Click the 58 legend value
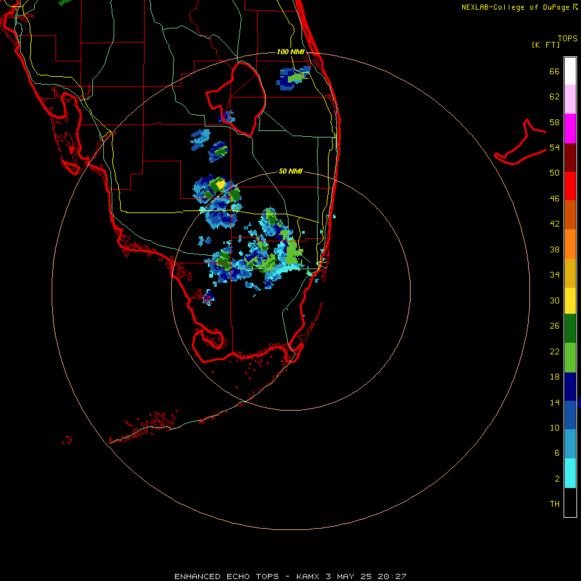Viewport: 581px width, 581px height. [x=555, y=123]
